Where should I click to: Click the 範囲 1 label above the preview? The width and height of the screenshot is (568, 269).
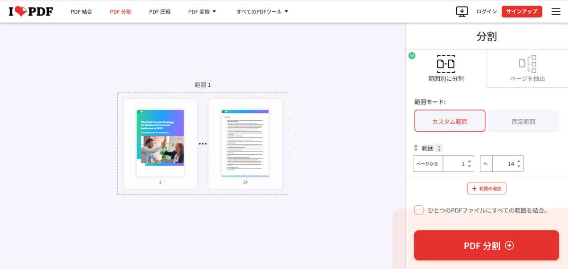[x=203, y=85]
